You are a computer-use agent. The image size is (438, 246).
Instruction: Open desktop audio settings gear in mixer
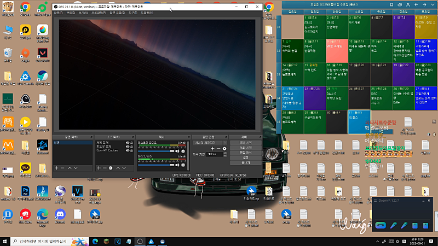(184, 150)
